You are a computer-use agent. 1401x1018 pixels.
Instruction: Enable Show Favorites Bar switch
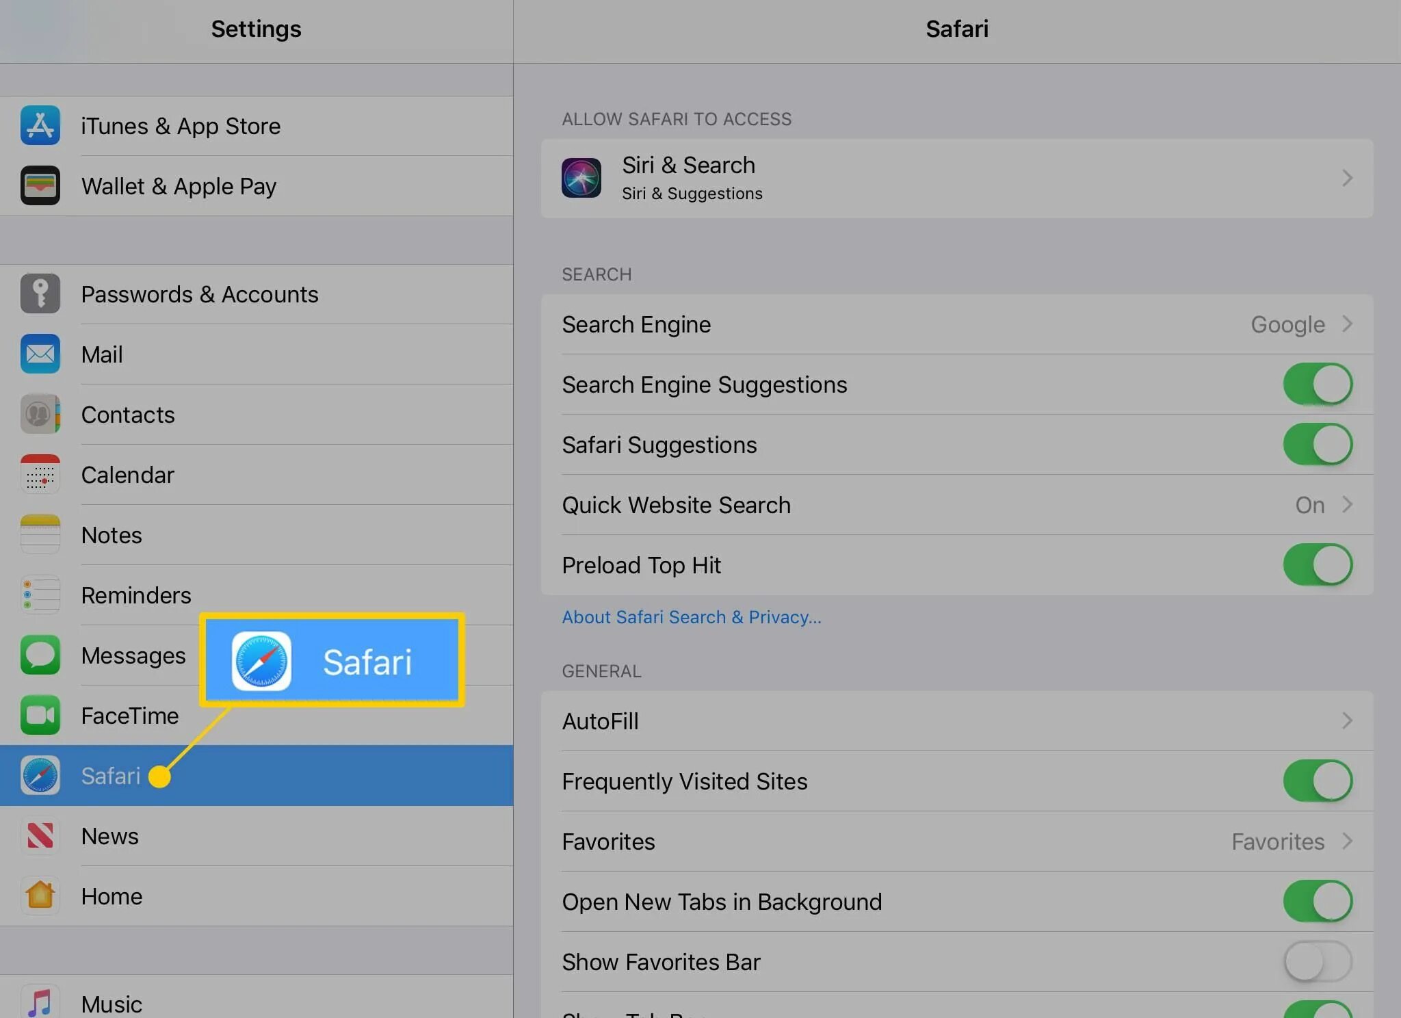[x=1318, y=962]
